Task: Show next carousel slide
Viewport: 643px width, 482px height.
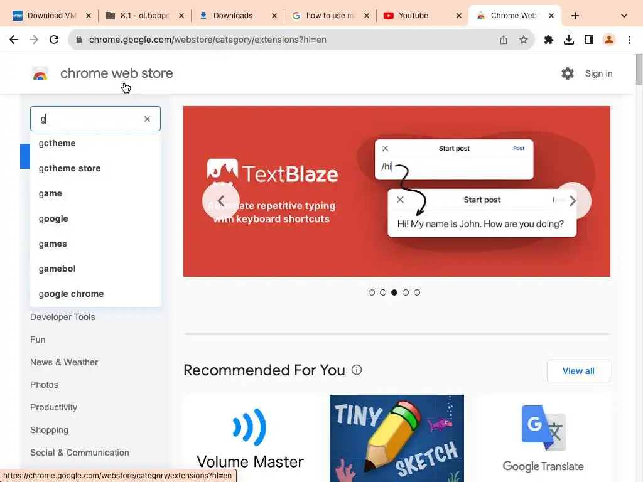Action: pos(573,201)
